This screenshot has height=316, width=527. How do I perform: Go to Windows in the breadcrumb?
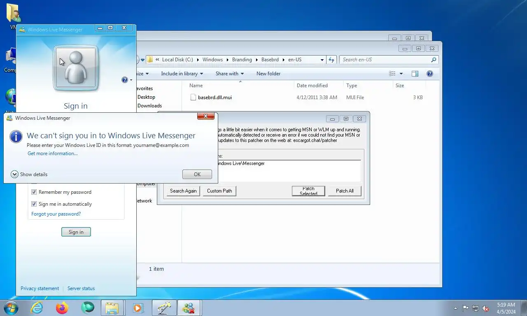[212, 60]
